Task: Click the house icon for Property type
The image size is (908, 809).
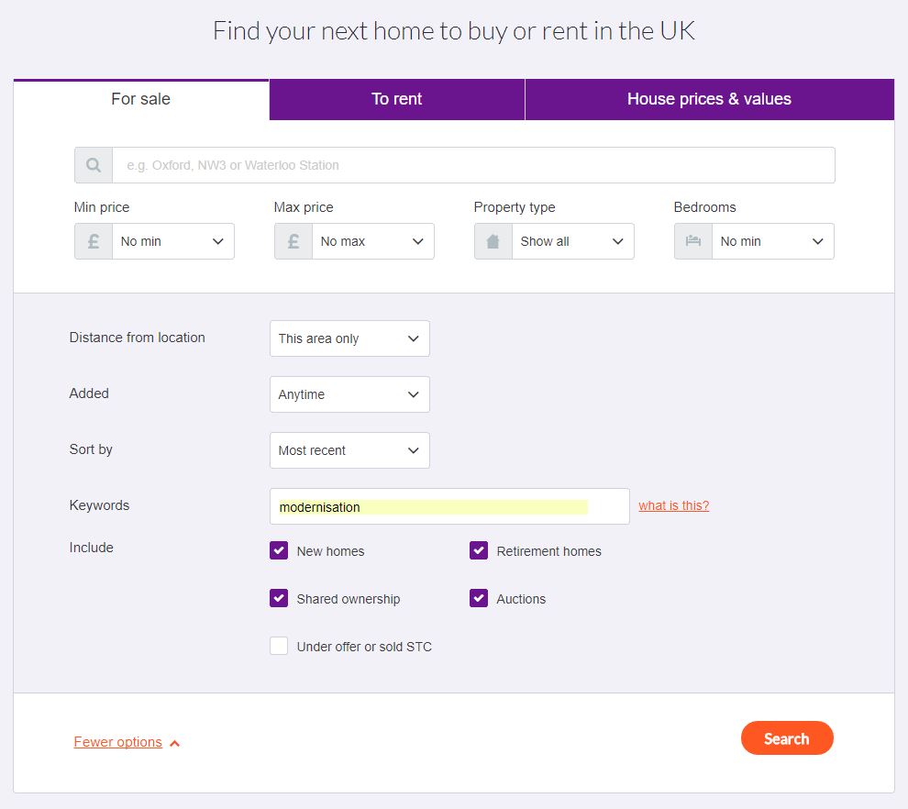Action: click(493, 241)
